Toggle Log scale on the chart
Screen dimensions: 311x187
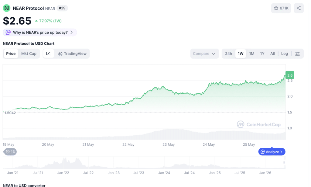(x=284, y=54)
